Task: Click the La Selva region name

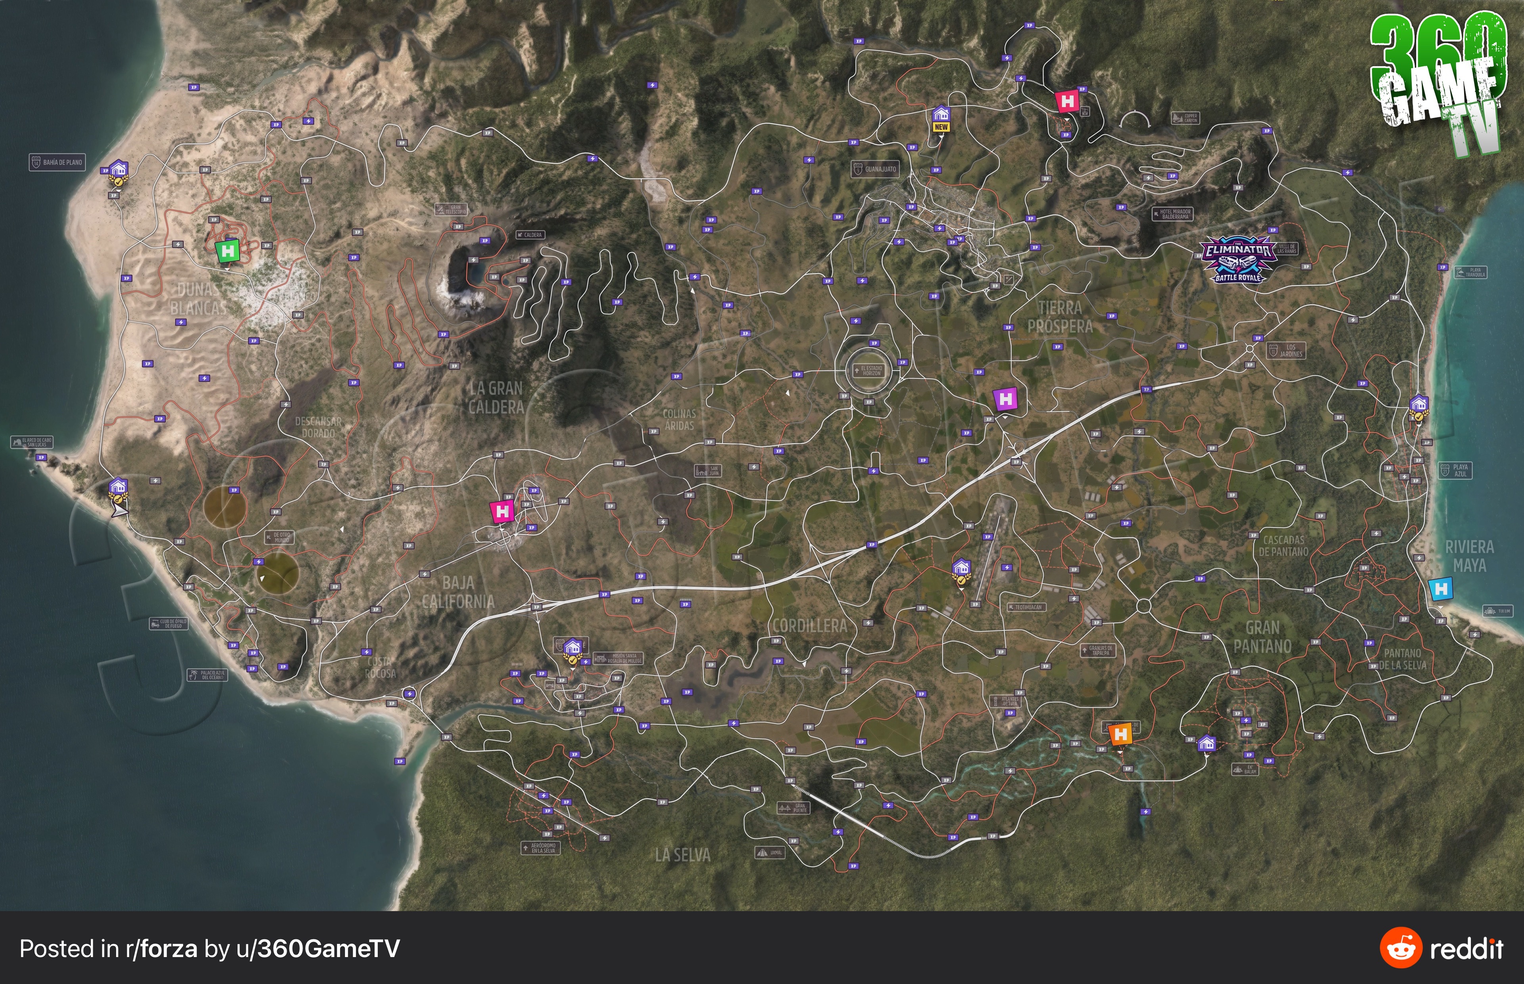Action: [682, 855]
